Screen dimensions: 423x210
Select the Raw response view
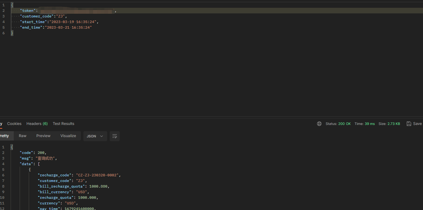pos(22,136)
